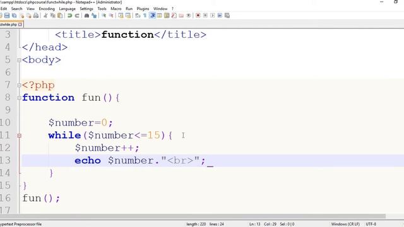Click the Print toolbar icon
The height and width of the screenshot is (227, 404).
coord(36,16)
